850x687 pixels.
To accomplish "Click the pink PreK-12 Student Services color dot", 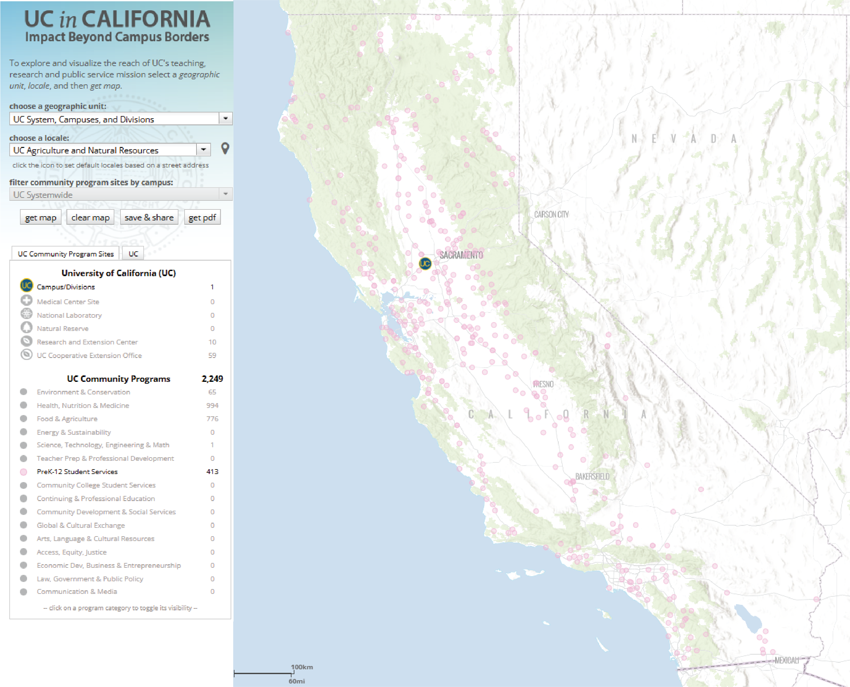I will pos(24,472).
